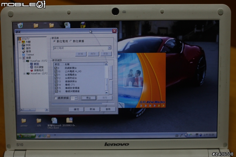Click tree pane right scroll arrow
The image size is (236, 157).
pyautogui.click(x=47, y=110)
